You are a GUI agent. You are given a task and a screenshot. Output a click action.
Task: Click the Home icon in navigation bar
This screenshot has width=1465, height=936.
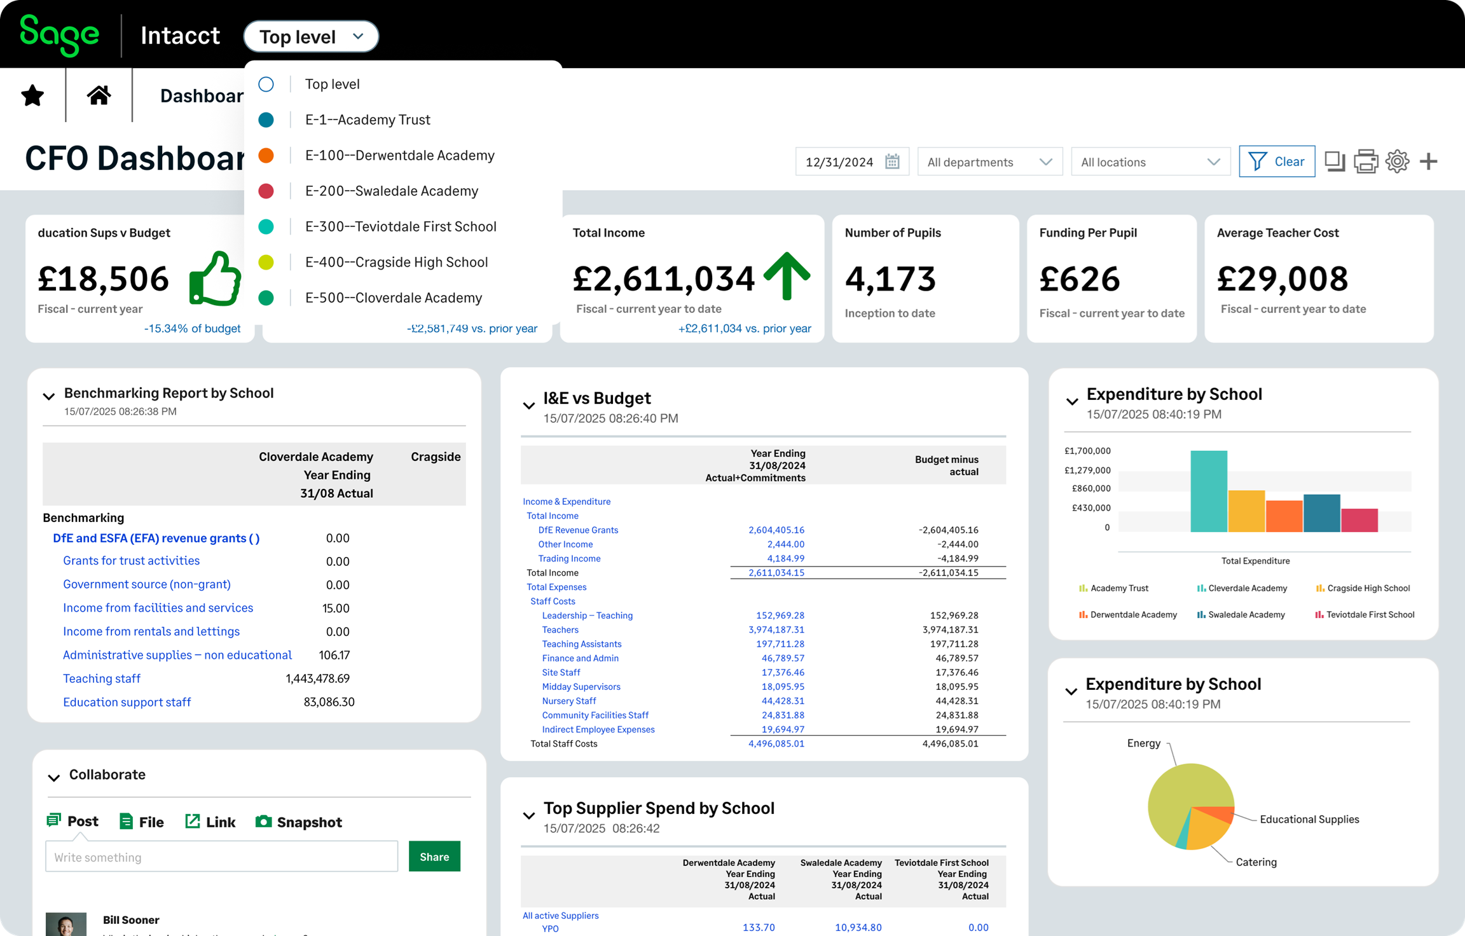pos(99,95)
